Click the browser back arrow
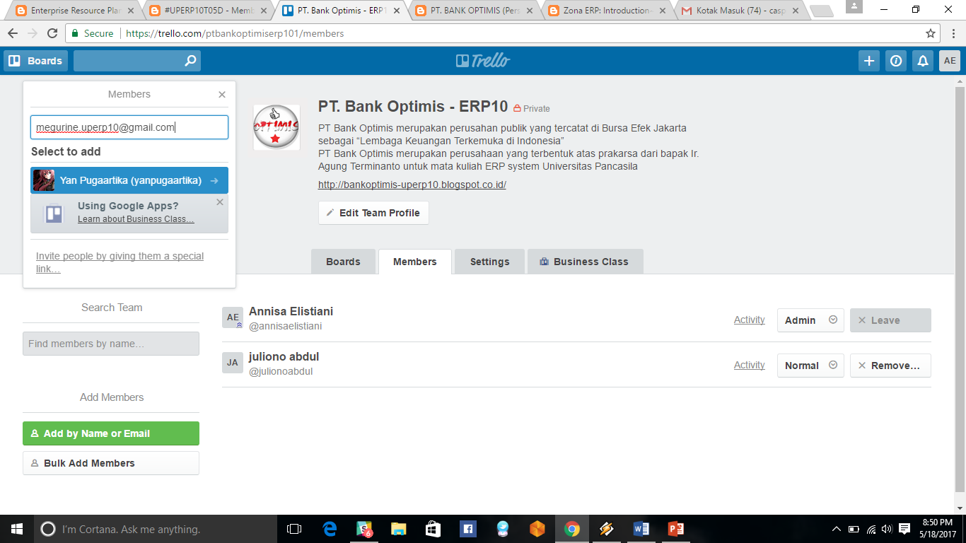Viewport: 966px width, 543px height. pyautogui.click(x=13, y=33)
